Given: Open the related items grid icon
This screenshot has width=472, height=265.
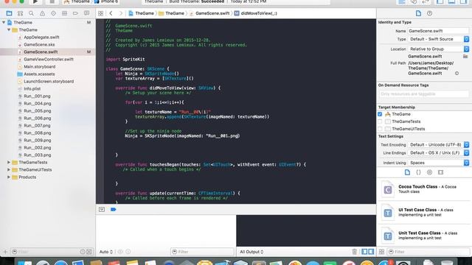Looking at the screenshot, I should tap(100, 13).
